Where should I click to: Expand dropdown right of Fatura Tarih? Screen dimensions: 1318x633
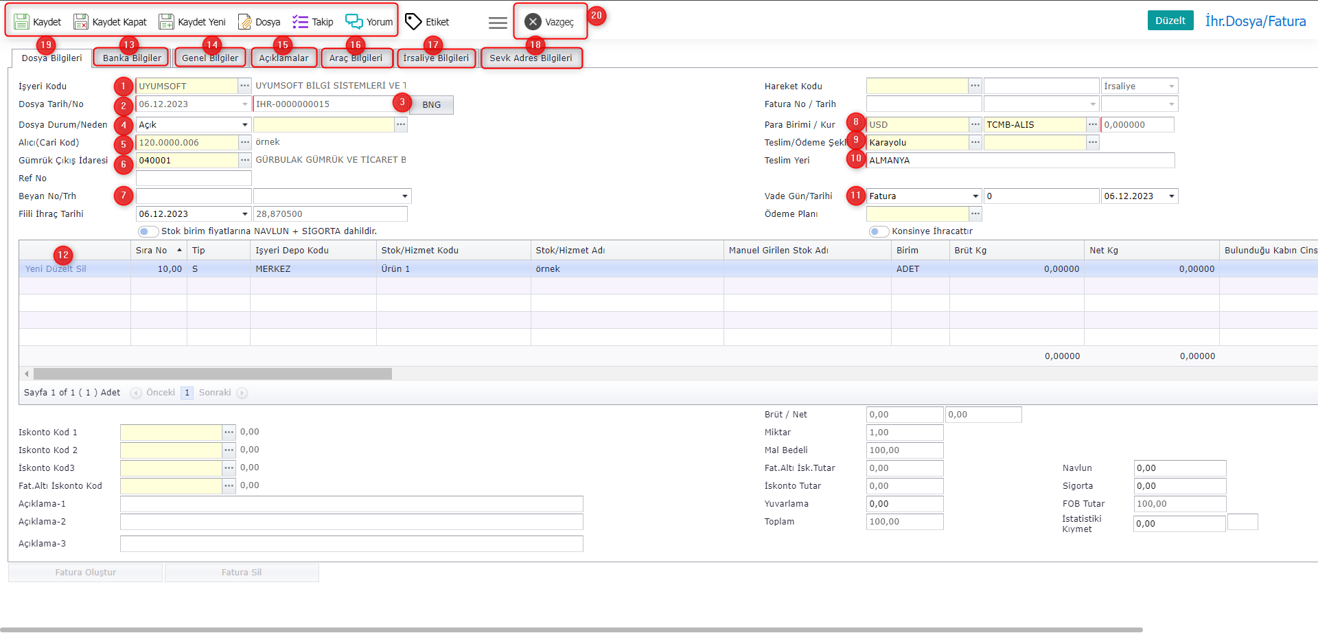tap(1172, 104)
